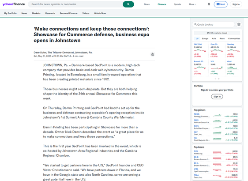
Task: Open NBIS ticker in Top gainers
Action: tap(196, 120)
